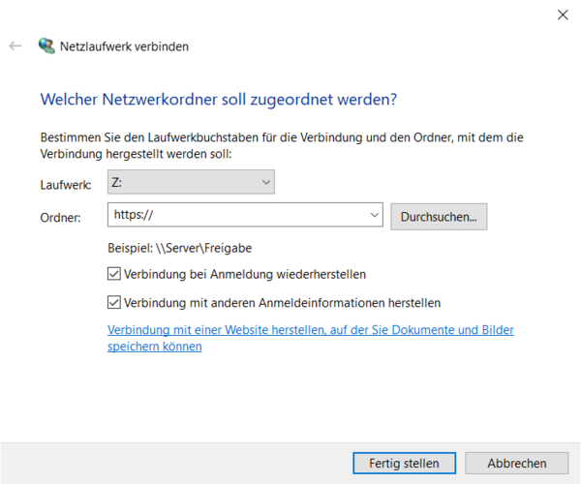Click the Abbrechen button

click(517, 463)
